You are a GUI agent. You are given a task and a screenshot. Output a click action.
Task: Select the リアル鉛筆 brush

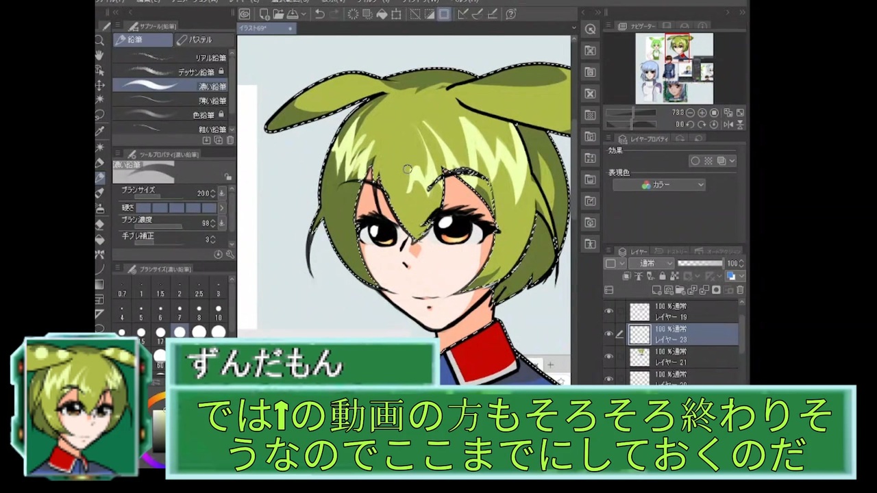point(171,58)
